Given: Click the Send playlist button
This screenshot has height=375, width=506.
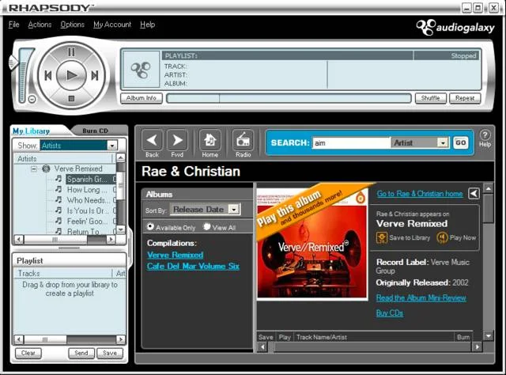Looking at the screenshot, I should click(81, 353).
